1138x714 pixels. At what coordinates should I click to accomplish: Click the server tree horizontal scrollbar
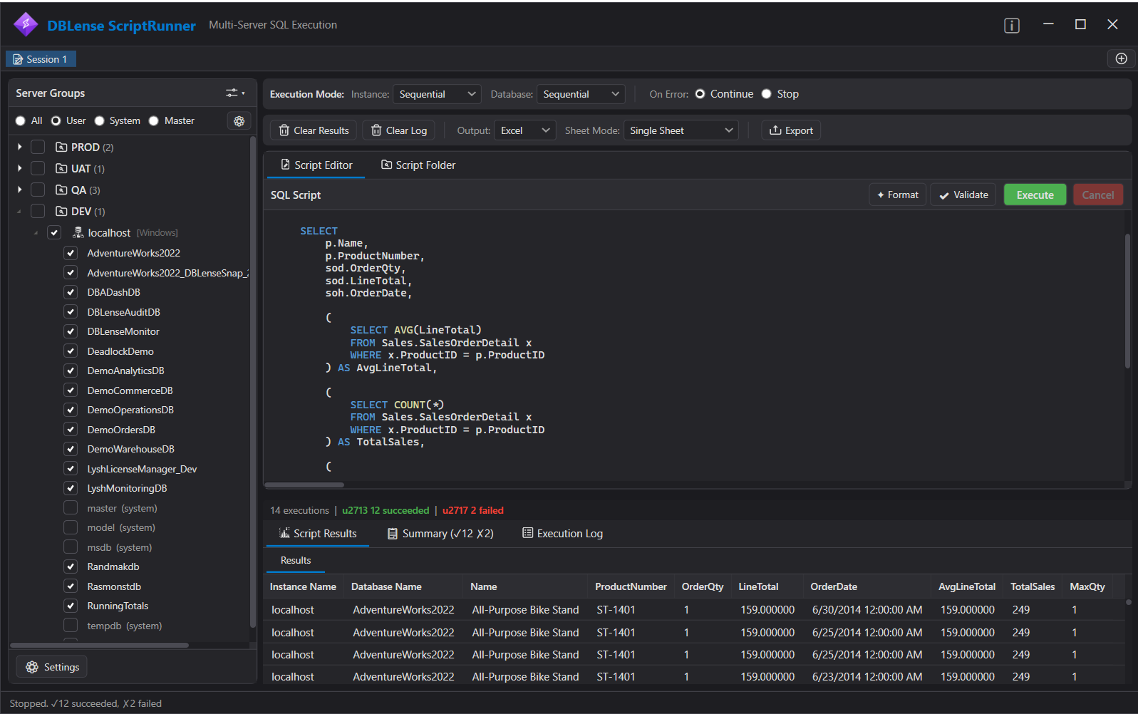click(100, 645)
